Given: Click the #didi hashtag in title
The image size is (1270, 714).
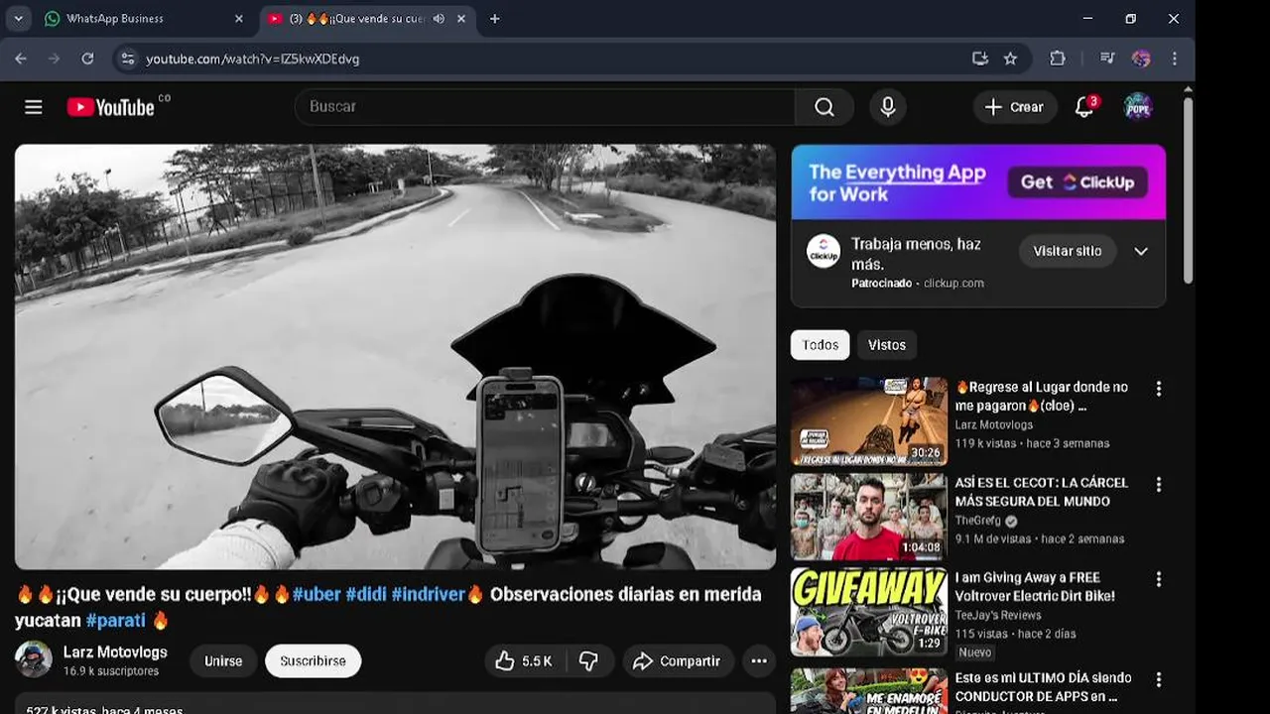Looking at the screenshot, I should tap(366, 595).
